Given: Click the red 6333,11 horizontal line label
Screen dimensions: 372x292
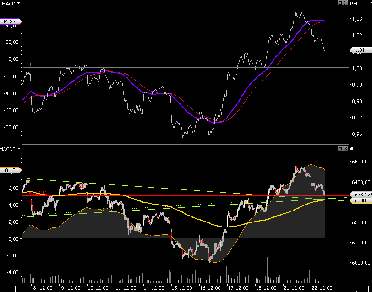Looking at the screenshot, I should point(38,193).
